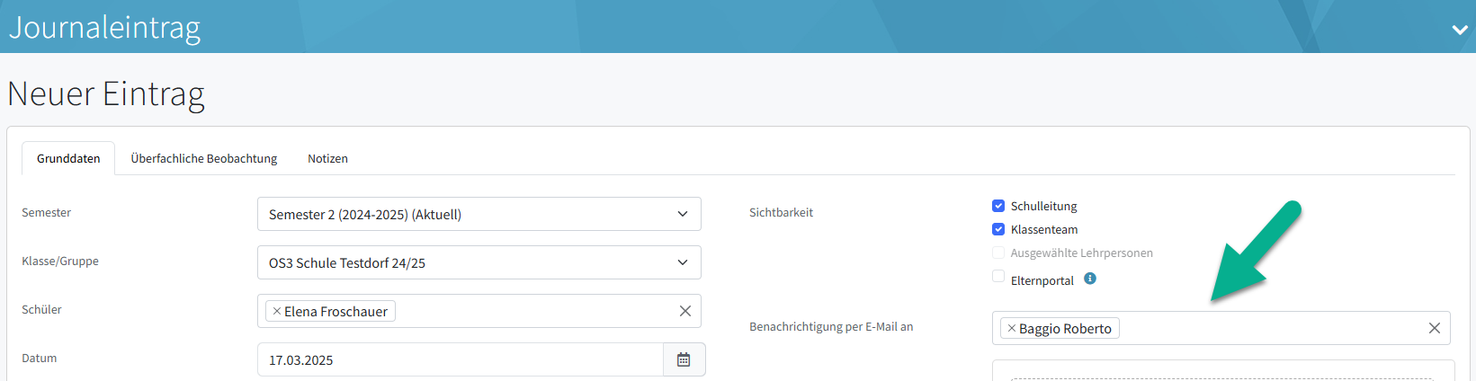
Task: Open the Semester dropdown
Action: 479,214
